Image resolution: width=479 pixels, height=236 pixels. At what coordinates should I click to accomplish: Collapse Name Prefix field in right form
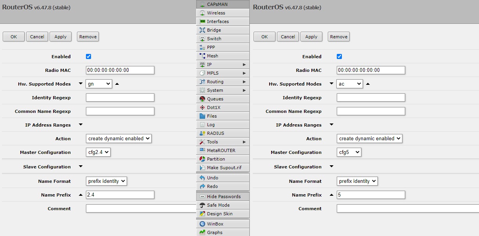click(331, 195)
